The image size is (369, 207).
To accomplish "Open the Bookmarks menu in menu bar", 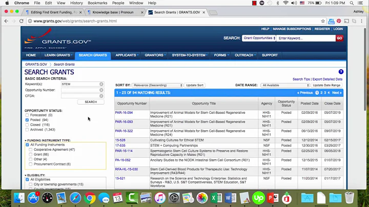I will click(x=97, y=3).
